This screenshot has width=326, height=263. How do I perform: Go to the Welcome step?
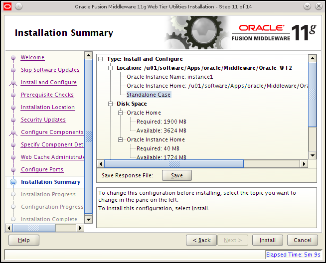[32, 57]
